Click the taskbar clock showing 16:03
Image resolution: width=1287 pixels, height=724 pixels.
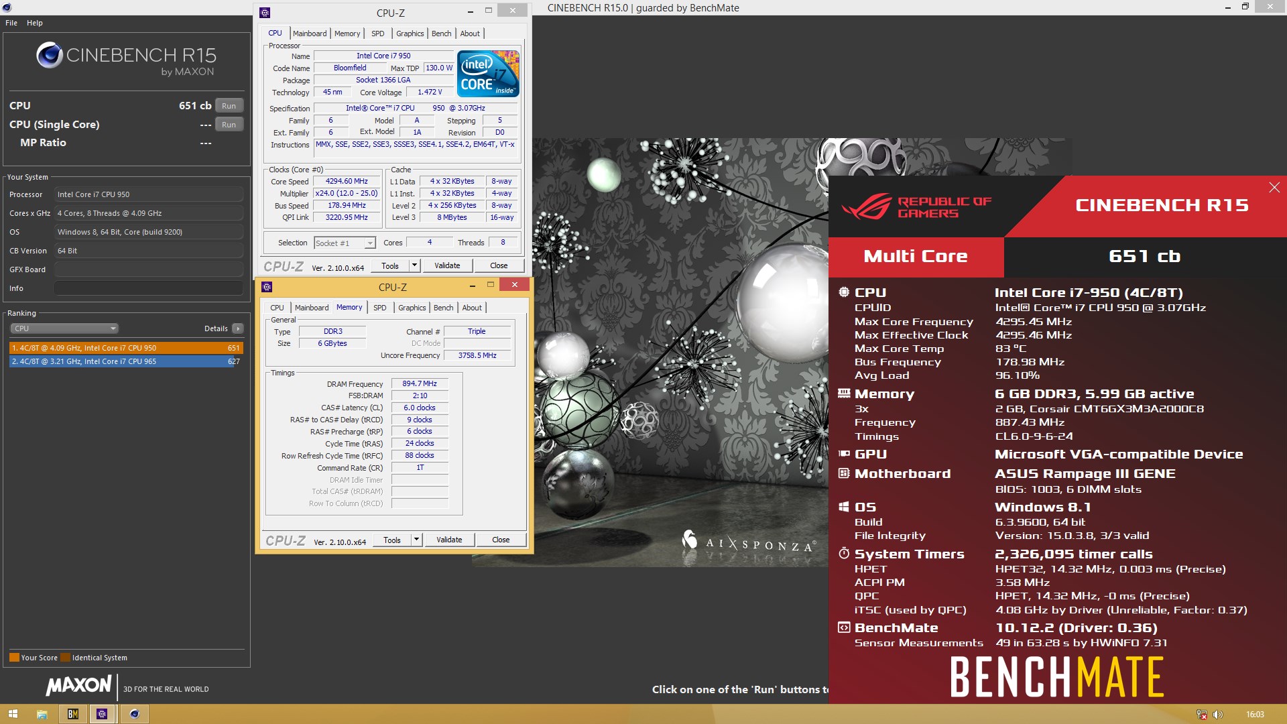coord(1255,715)
